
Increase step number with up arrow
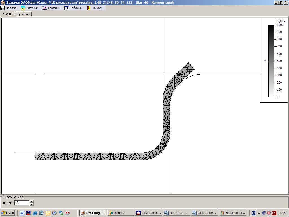click(x=32, y=201)
